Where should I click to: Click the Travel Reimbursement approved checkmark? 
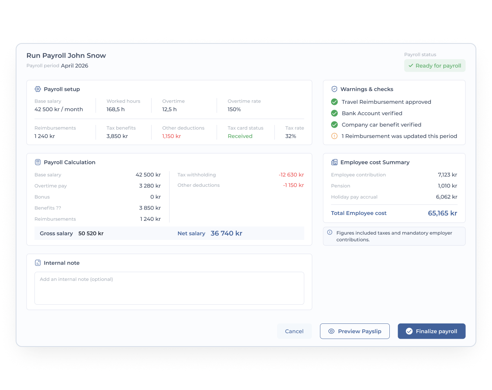point(334,102)
